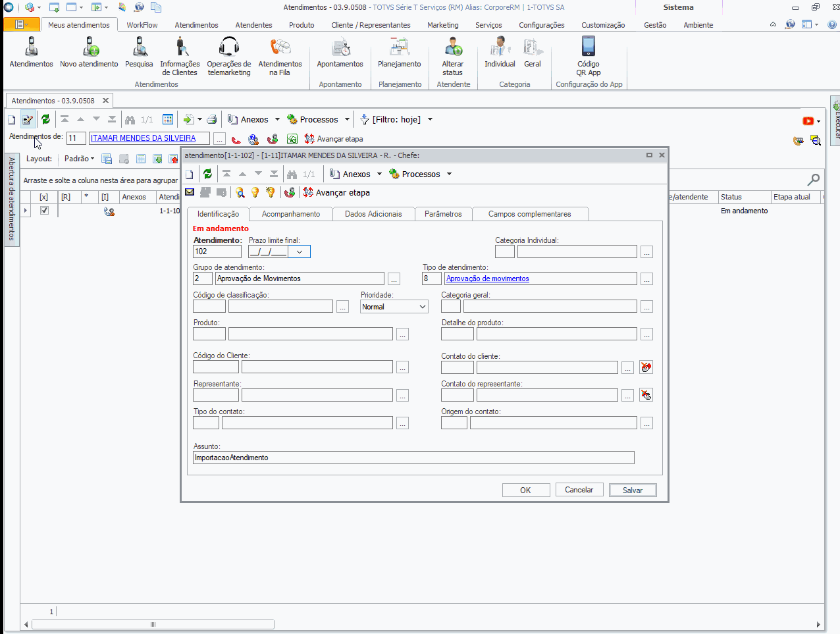
Task: Expand Processos dropdown arrow in dialog
Action: 449,174
